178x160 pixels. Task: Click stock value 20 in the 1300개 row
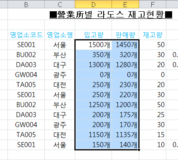[153, 65]
